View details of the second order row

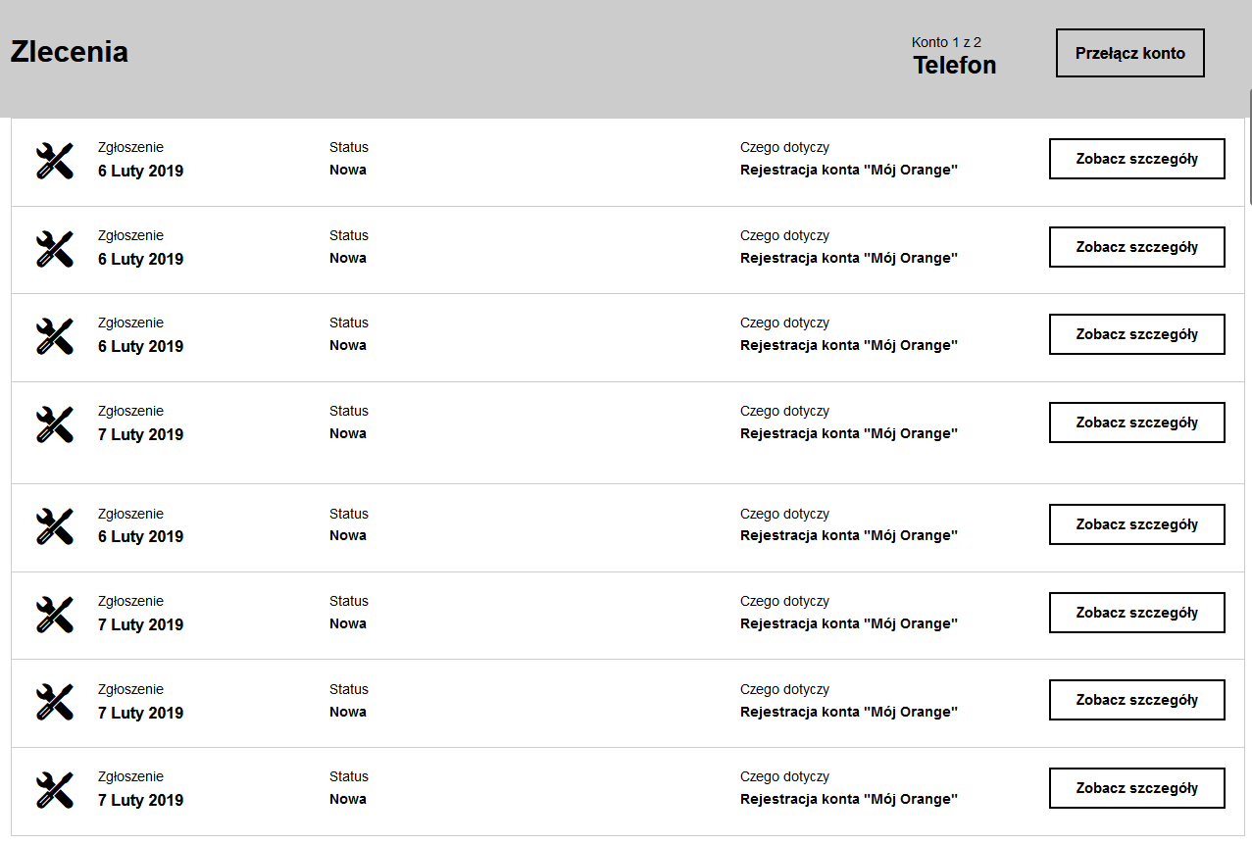[x=1136, y=247]
